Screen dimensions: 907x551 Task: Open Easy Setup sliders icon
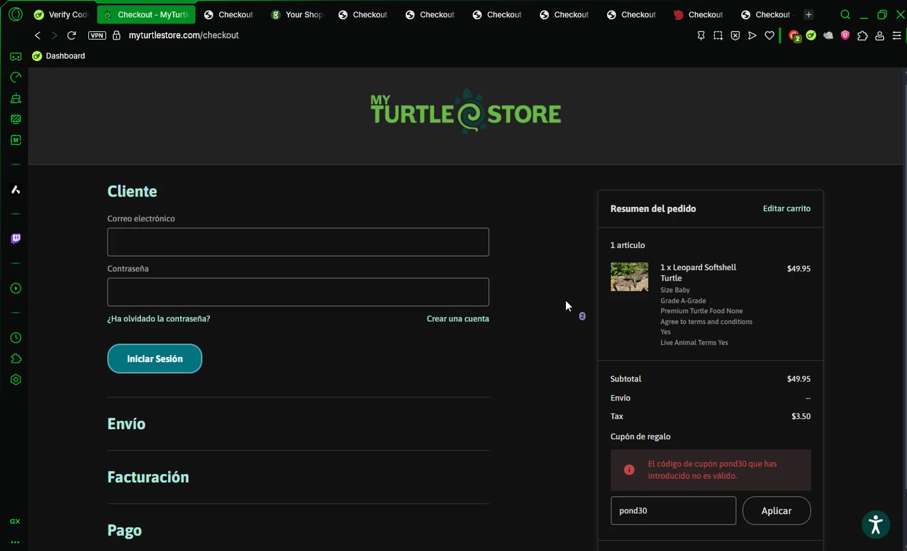click(897, 36)
